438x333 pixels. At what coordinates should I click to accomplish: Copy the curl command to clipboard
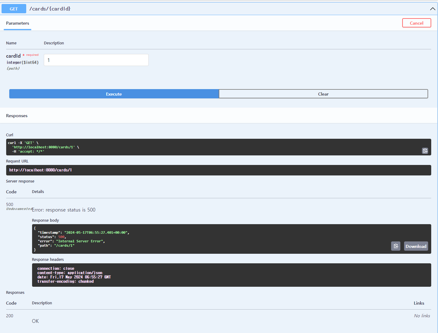(425, 151)
